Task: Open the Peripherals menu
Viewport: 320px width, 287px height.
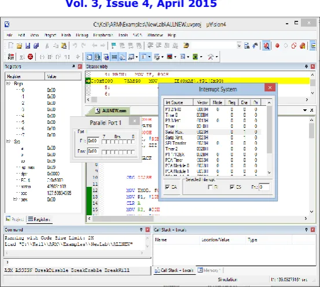Action: [x=103, y=35]
